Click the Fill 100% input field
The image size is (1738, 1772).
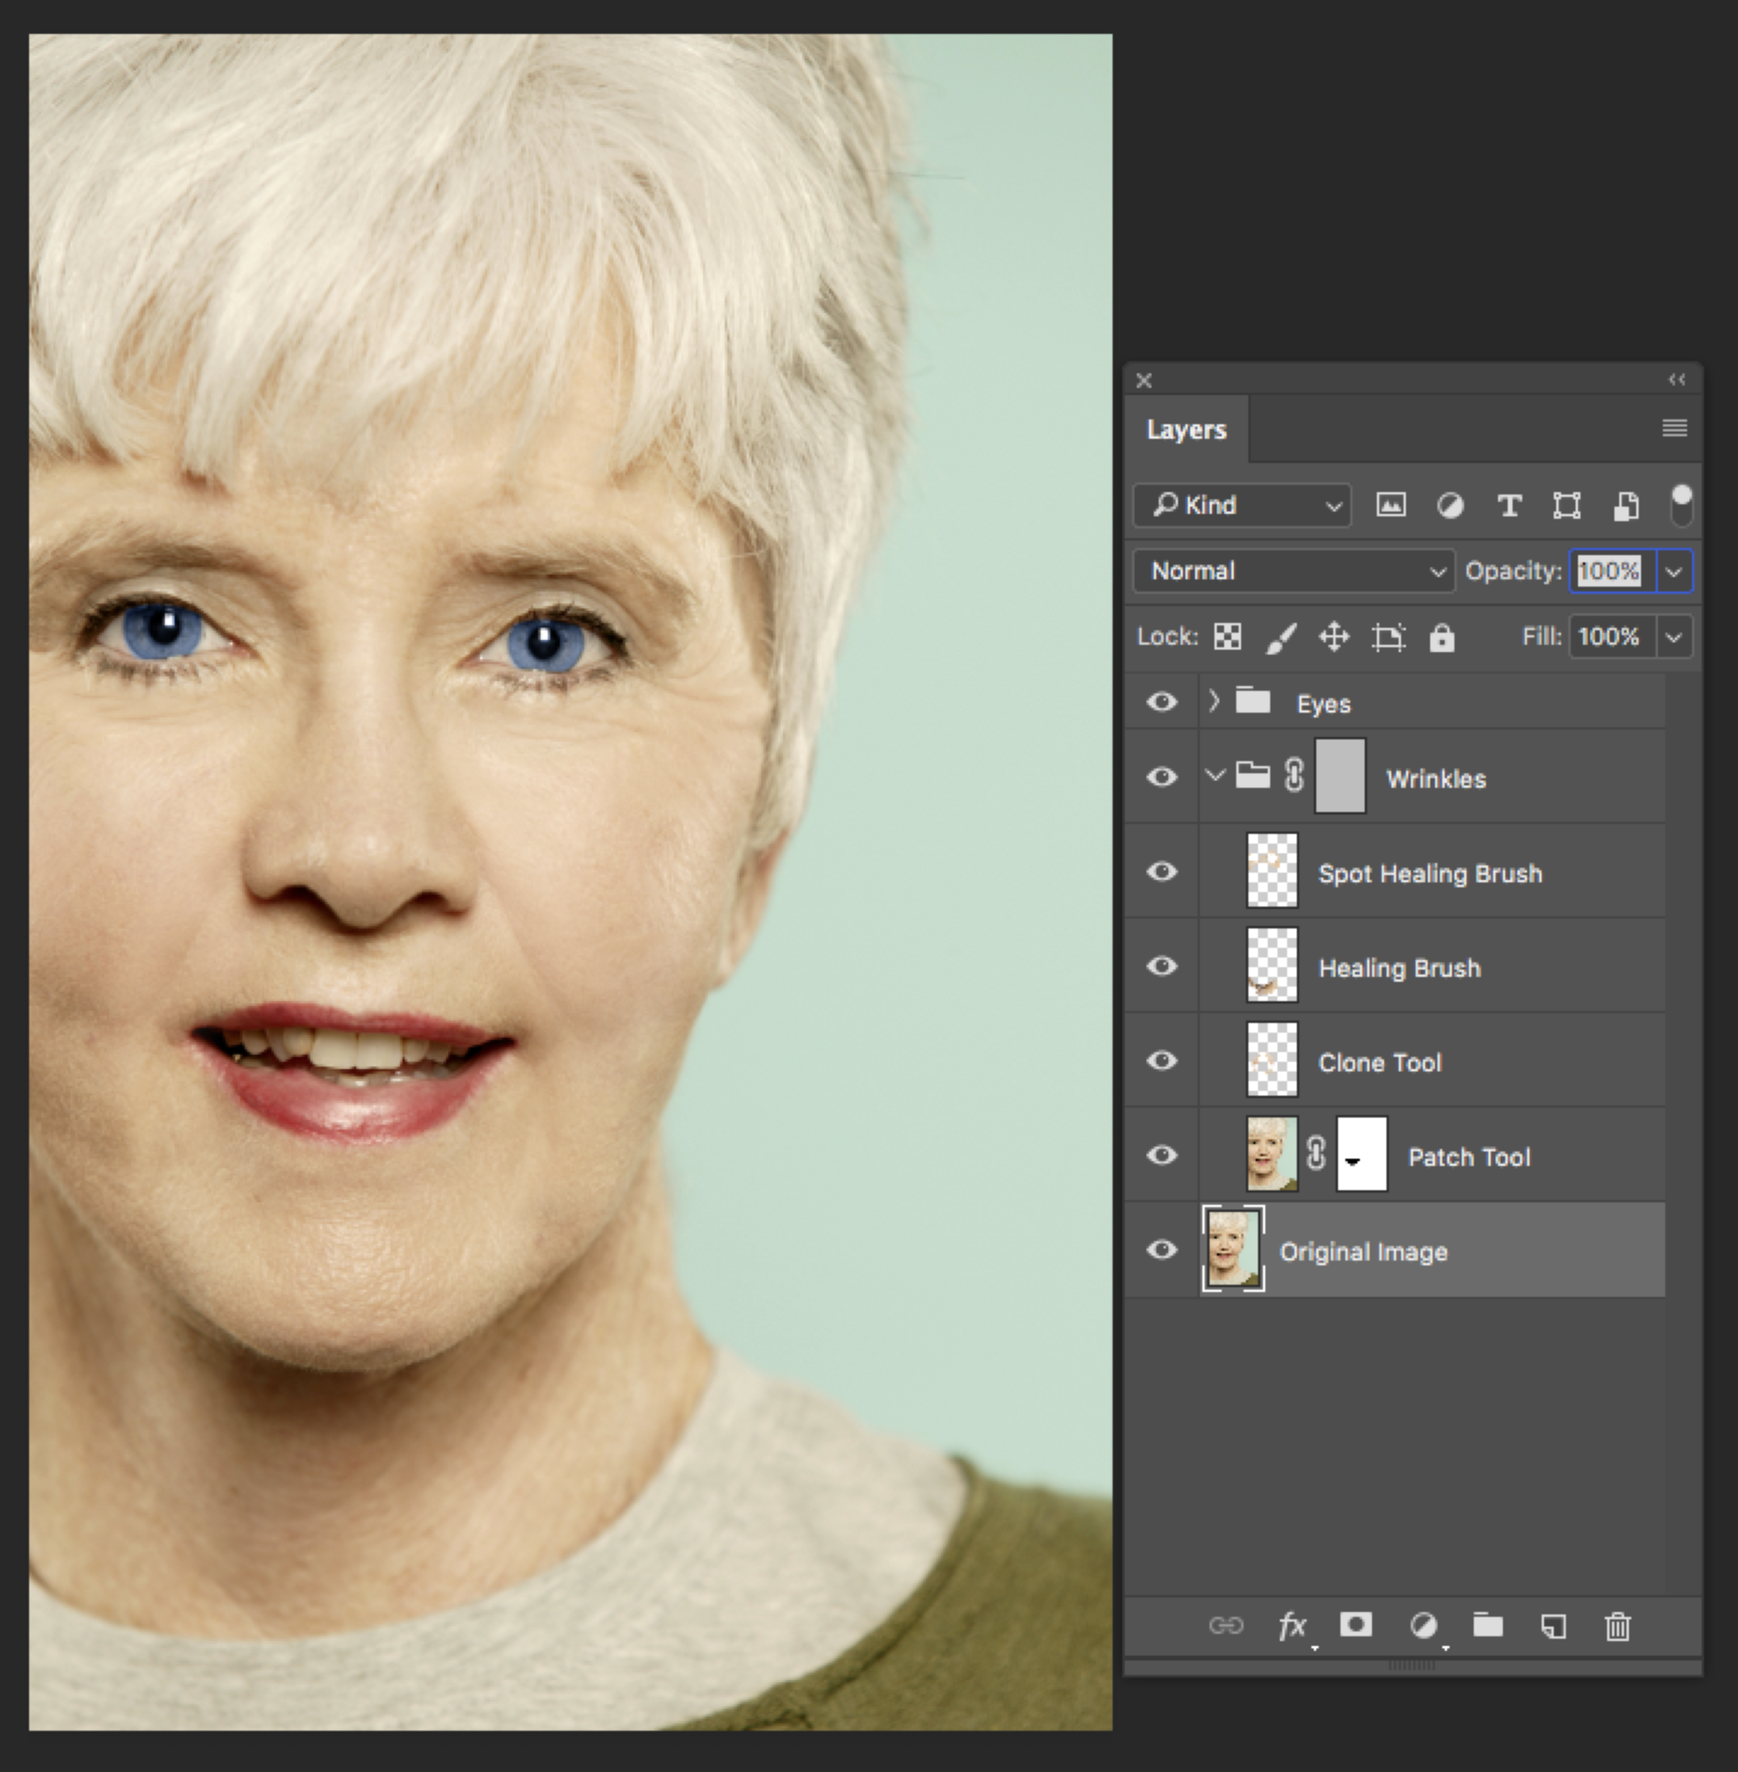click(1612, 638)
